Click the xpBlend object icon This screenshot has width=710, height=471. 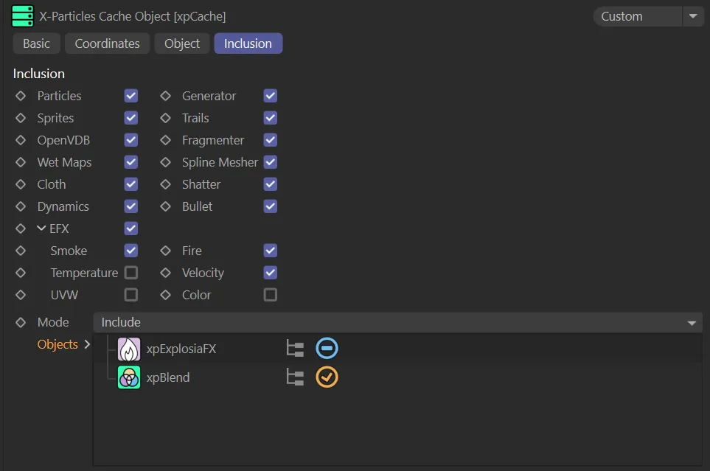coord(129,377)
